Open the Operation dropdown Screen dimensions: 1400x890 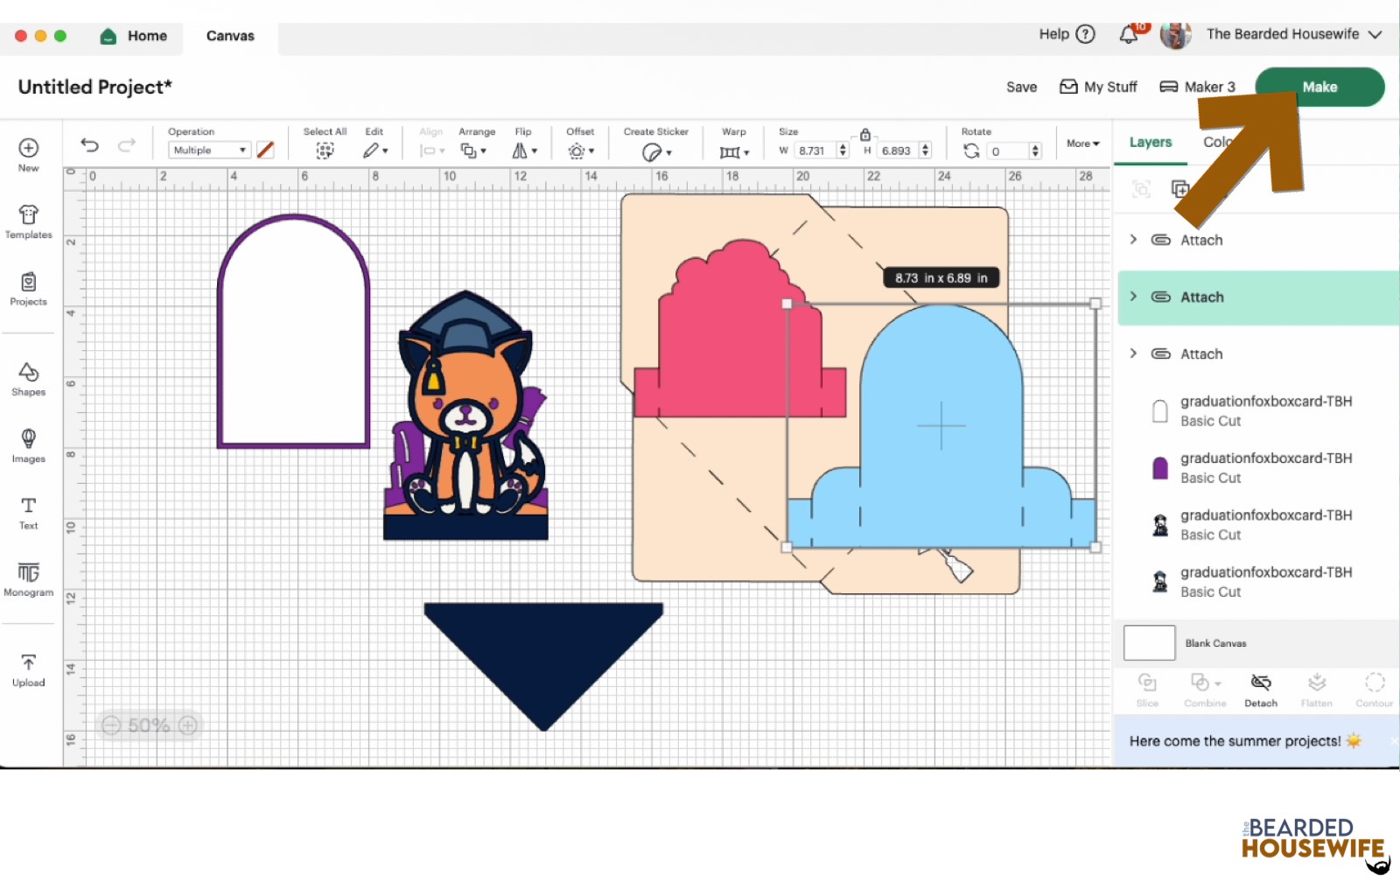pos(208,151)
